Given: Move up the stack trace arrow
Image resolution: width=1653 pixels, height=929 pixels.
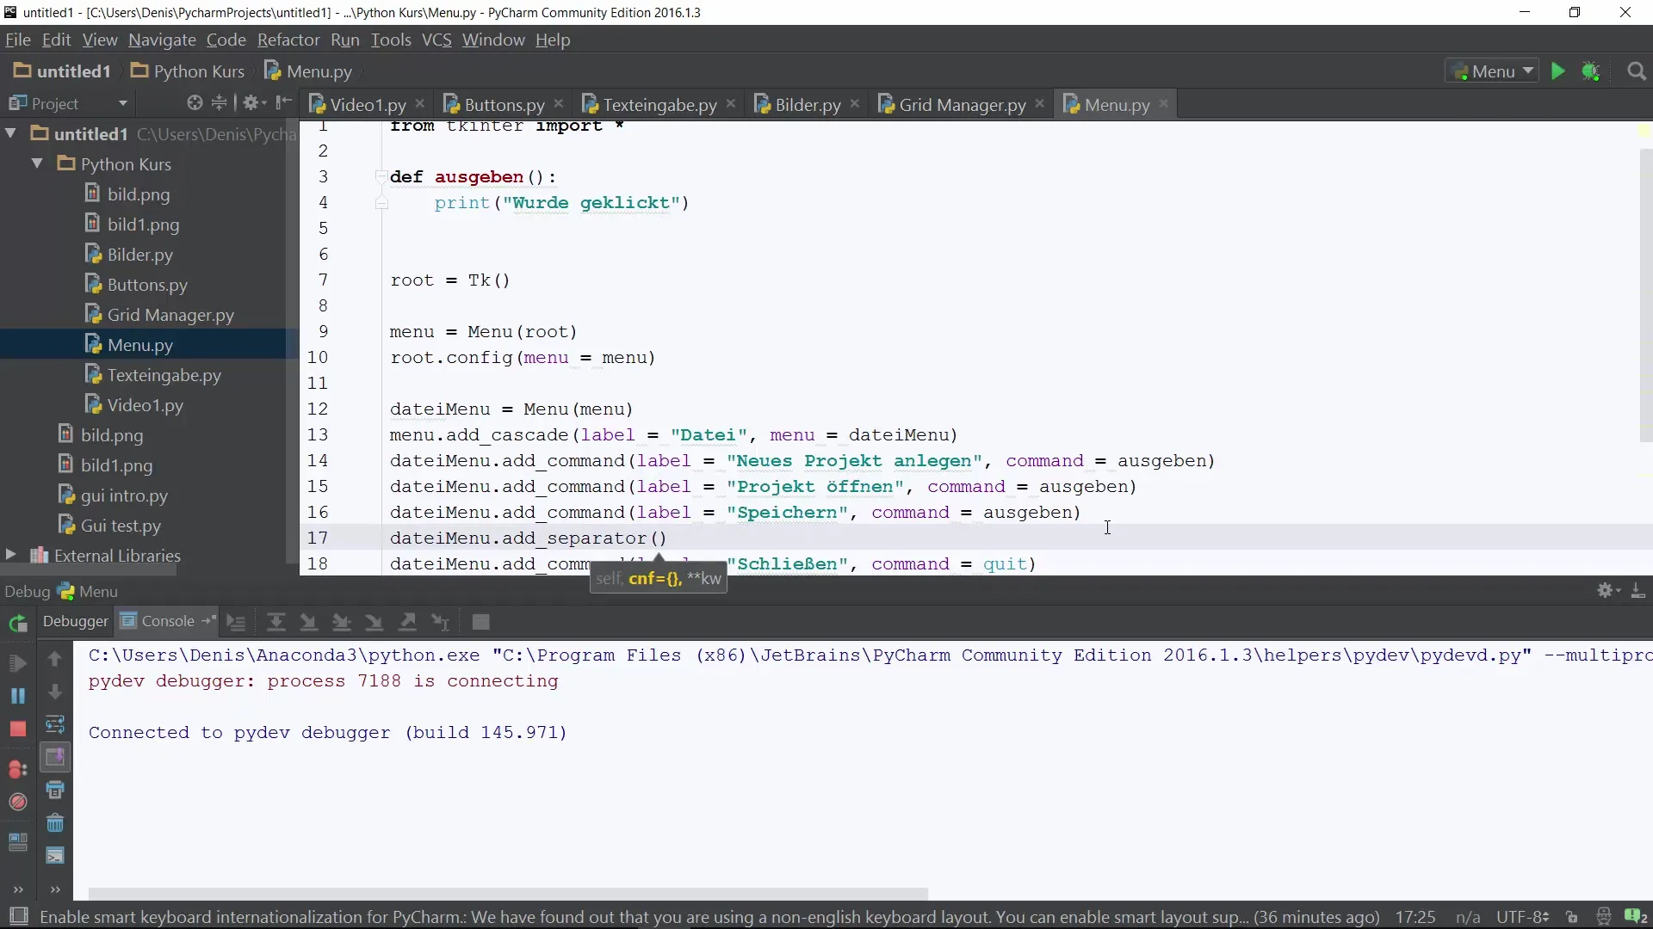Looking at the screenshot, I should click(x=55, y=660).
